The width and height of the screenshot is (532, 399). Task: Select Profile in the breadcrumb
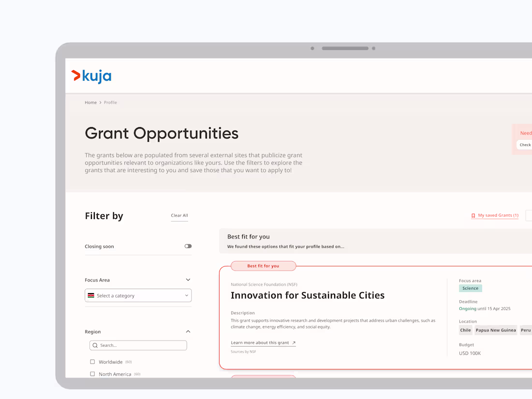(x=110, y=102)
